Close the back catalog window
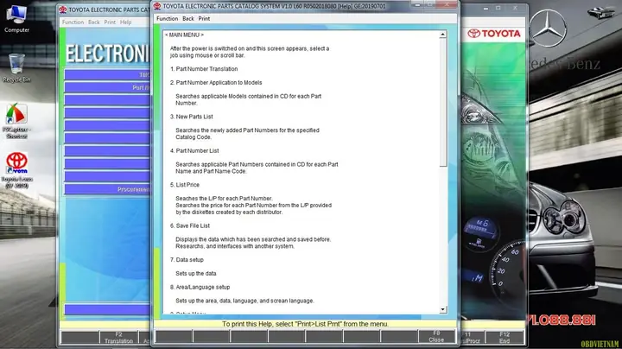The height and width of the screenshot is (349, 622). [515, 9]
